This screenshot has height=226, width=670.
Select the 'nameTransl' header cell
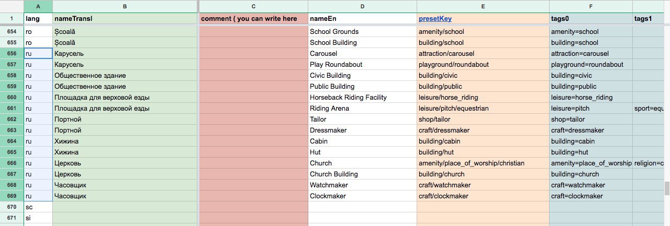click(x=125, y=19)
